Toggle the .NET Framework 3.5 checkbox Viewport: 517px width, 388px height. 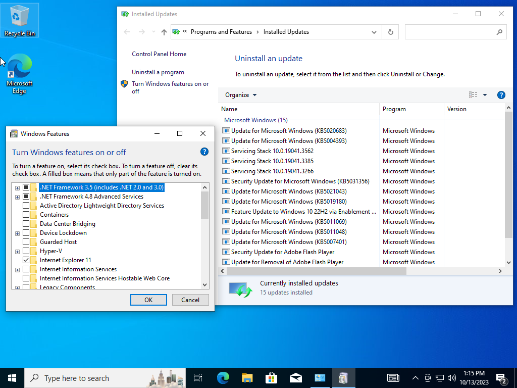(26, 187)
